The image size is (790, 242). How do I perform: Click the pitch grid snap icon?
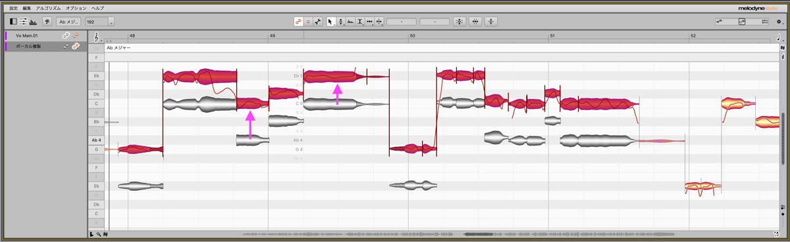(x=47, y=22)
